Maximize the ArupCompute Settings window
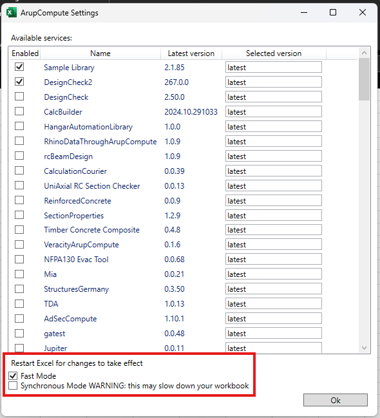This screenshot has height=418, width=380. (333, 12)
